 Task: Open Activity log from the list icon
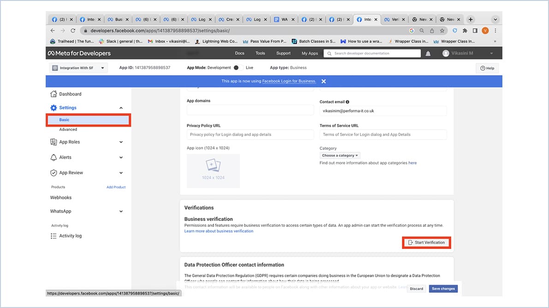[x=54, y=236]
